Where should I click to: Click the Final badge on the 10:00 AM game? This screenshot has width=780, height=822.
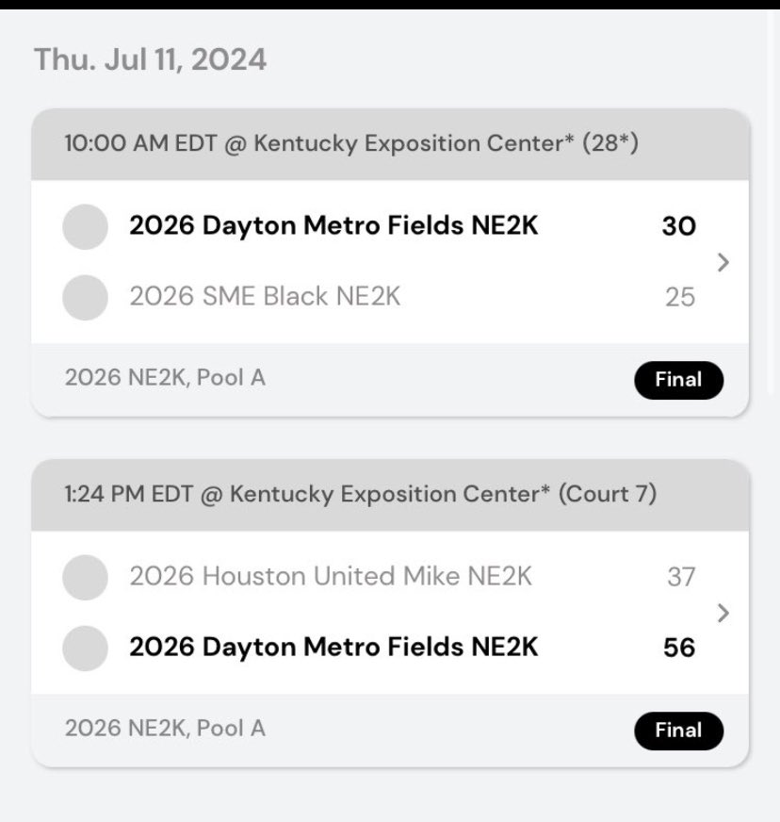678,380
